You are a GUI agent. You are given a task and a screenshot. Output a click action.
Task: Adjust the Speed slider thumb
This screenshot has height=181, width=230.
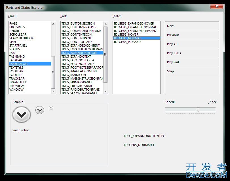[198, 109]
